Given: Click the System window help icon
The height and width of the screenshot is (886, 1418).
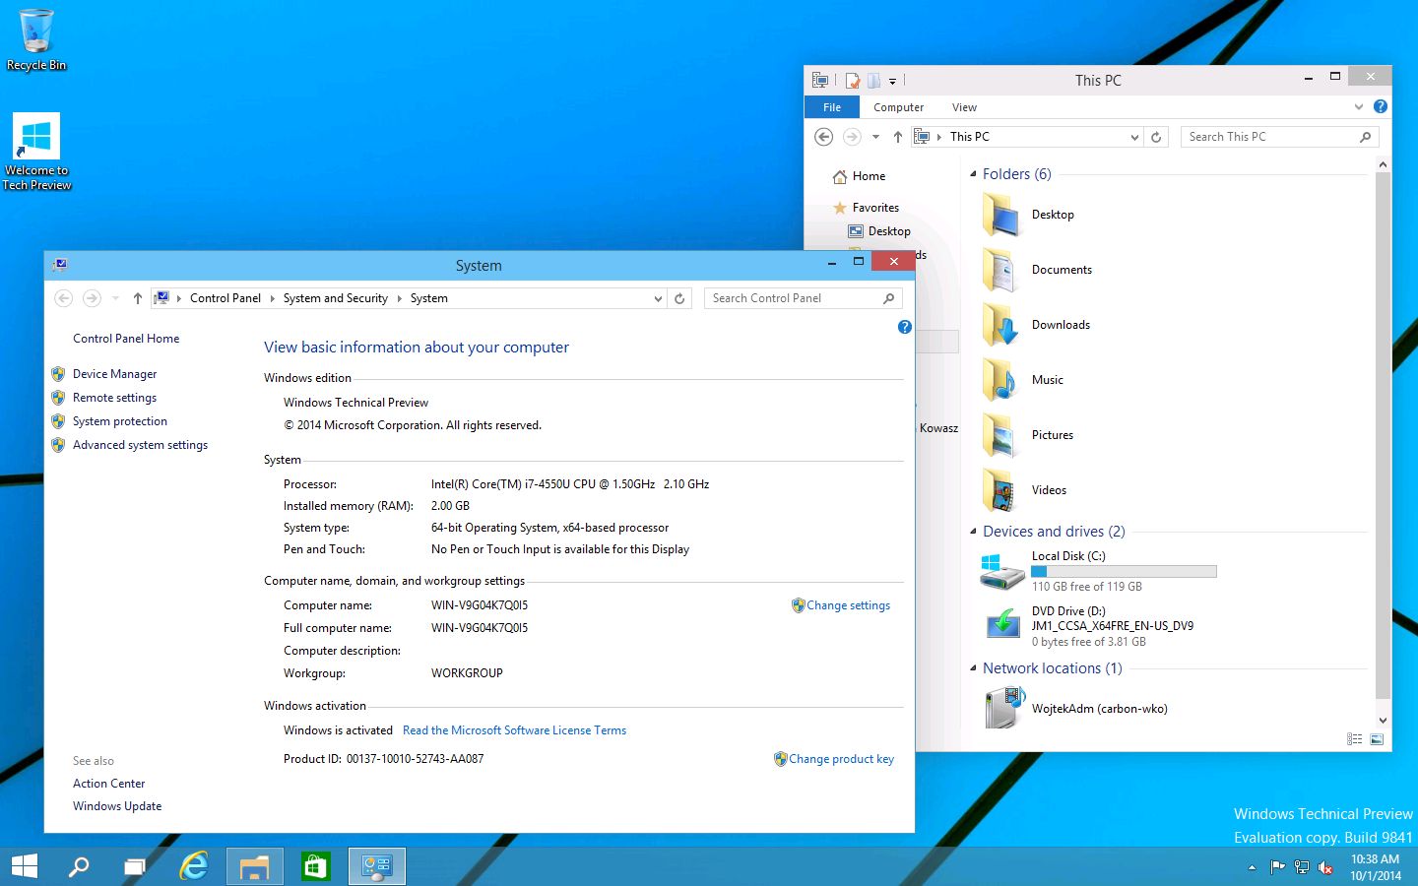Looking at the screenshot, I should [904, 327].
